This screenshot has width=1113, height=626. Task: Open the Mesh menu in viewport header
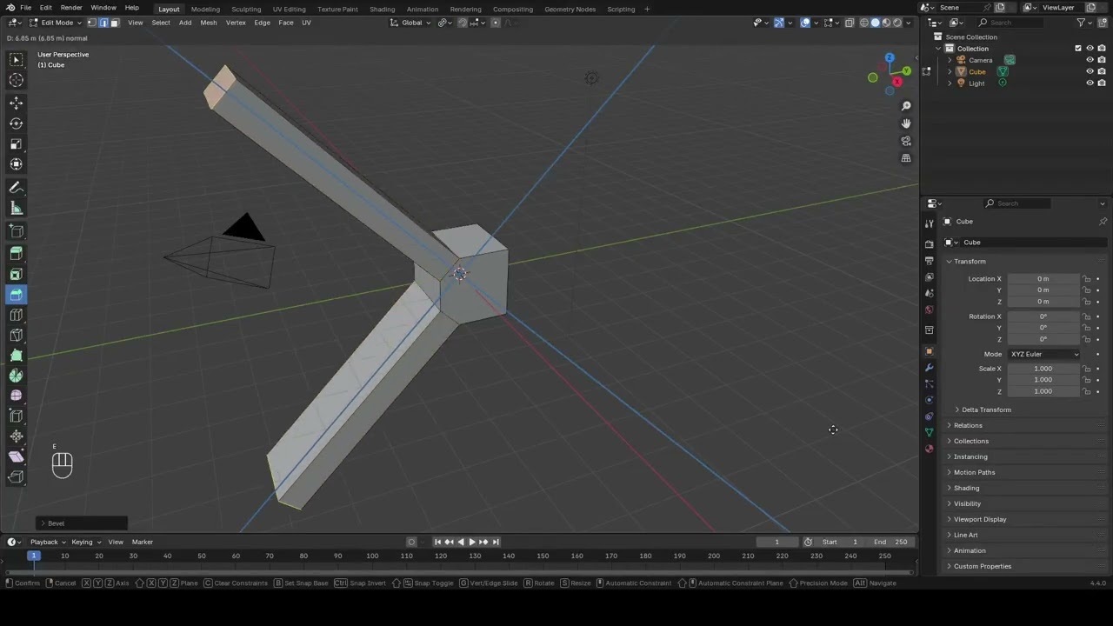(209, 23)
